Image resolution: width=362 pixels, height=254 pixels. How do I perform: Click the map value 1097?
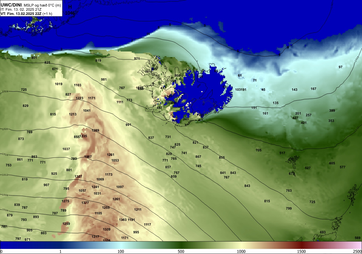(120, 187)
